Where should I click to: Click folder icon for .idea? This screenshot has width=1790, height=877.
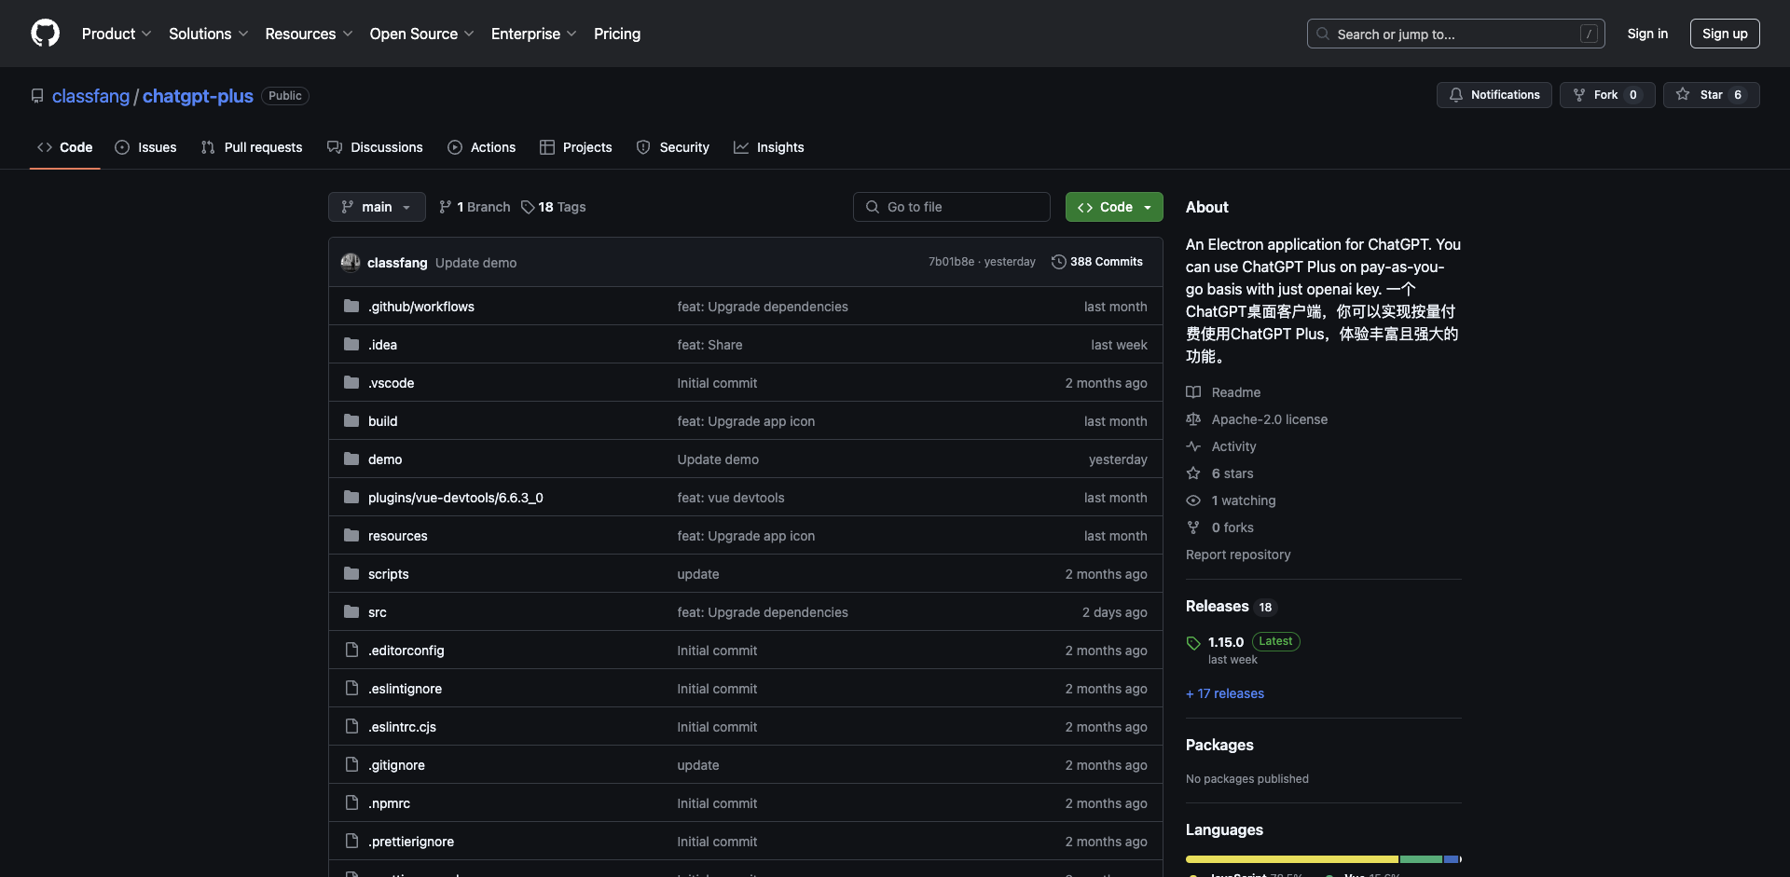tap(351, 344)
